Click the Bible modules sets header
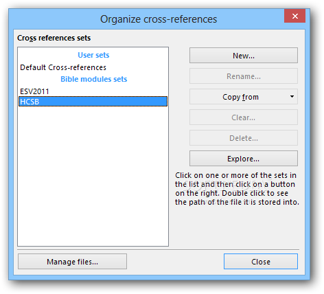This screenshot has width=324, height=294. [x=93, y=79]
